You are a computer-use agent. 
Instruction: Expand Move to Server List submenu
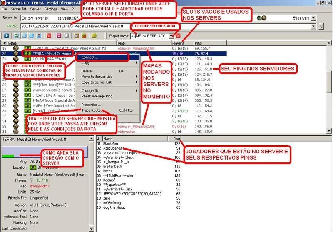point(108,77)
